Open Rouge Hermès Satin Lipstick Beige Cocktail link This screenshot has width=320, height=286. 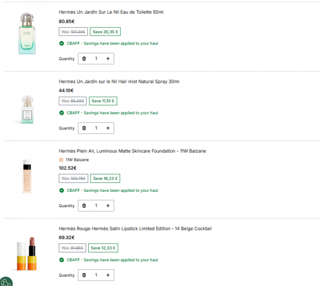tap(135, 229)
